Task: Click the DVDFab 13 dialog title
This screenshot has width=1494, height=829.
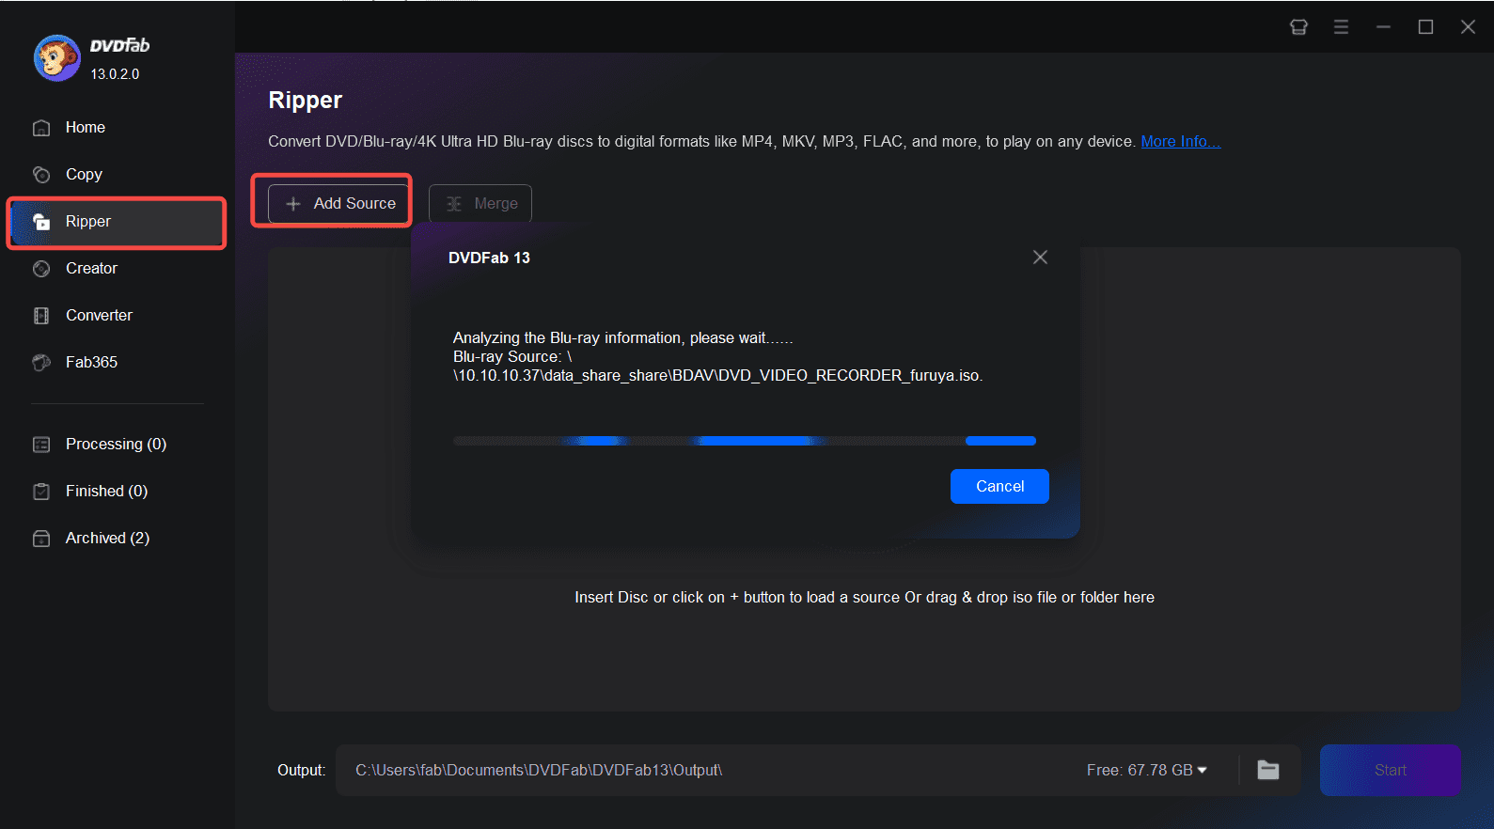Action: coord(489,258)
